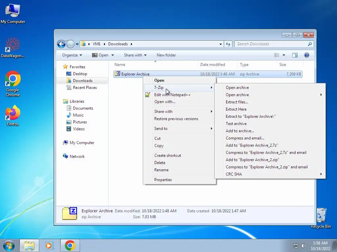Expand recent pages dropdown arrow
Screen dimensions: 337x252
tap(77, 44)
